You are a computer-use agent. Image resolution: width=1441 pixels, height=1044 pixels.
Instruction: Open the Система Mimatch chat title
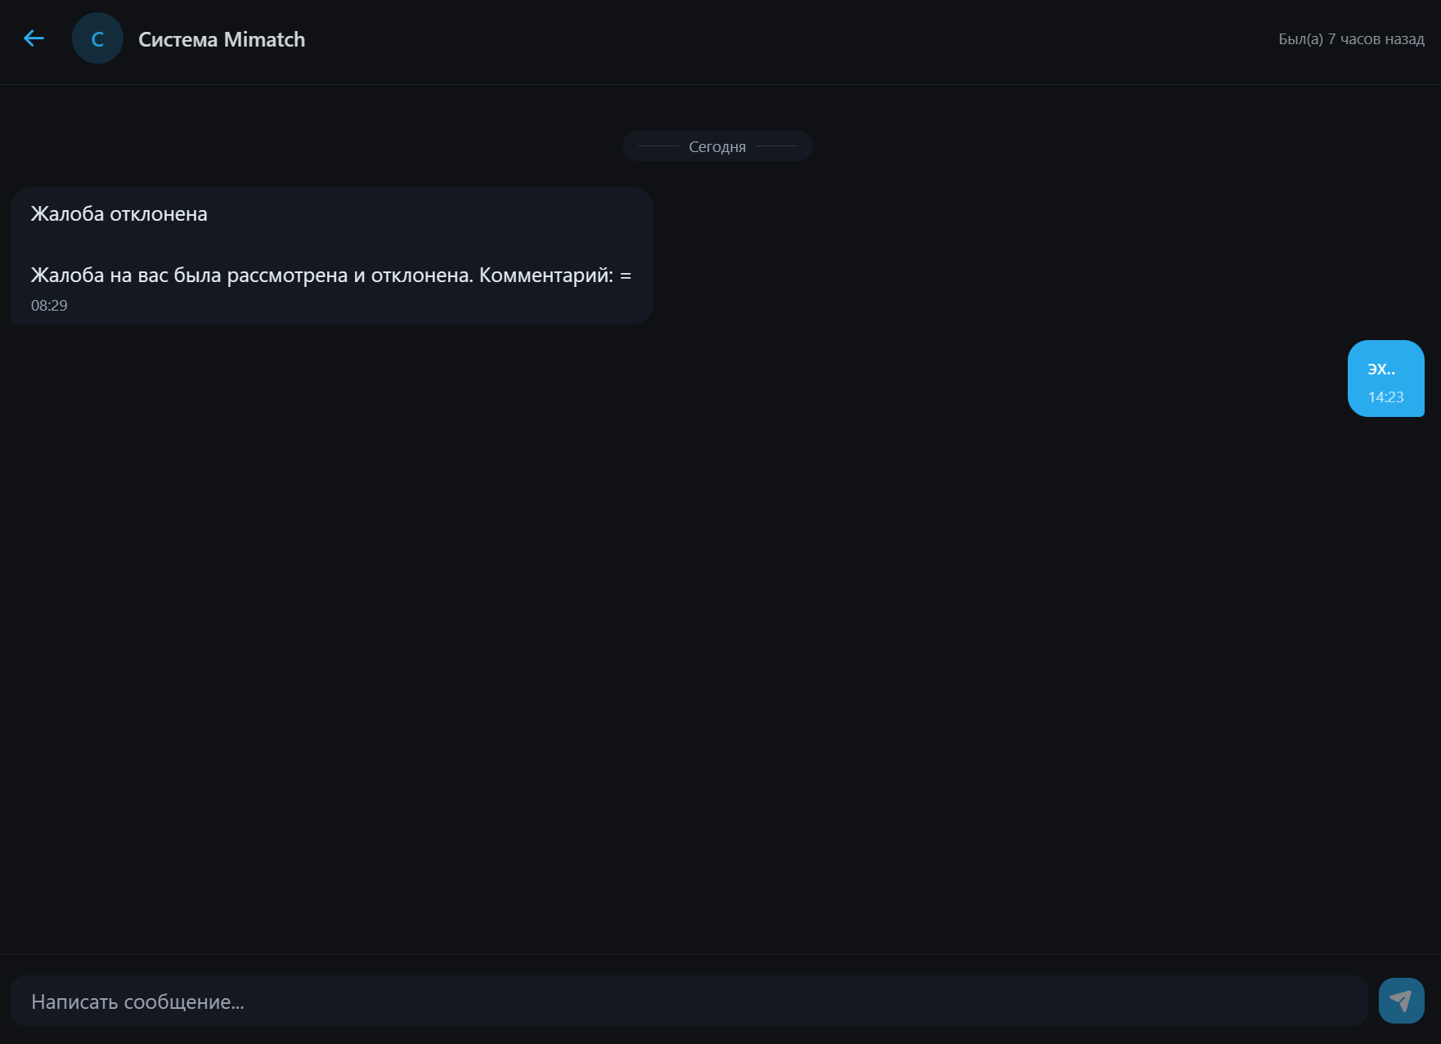pyautogui.click(x=222, y=39)
